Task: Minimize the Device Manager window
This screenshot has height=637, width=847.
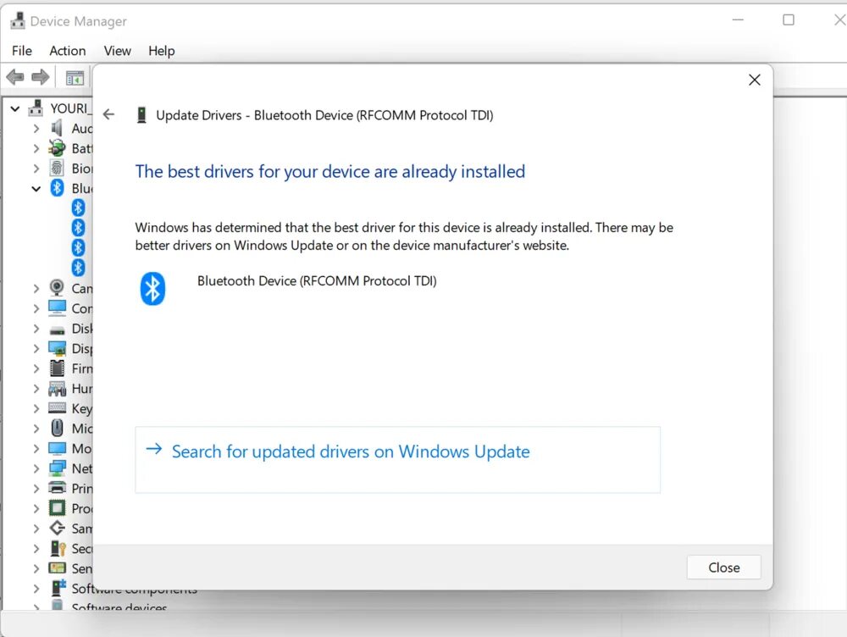Action: coord(738,20)
